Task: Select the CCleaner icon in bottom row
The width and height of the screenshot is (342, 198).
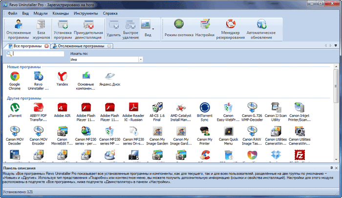Action: click(205, 155)
